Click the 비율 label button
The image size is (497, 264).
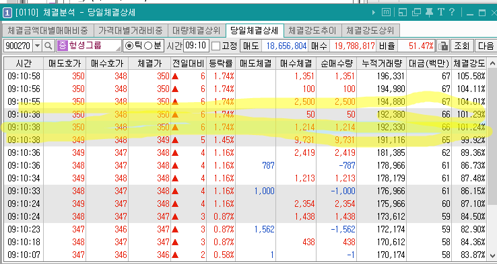click(387, 46)
